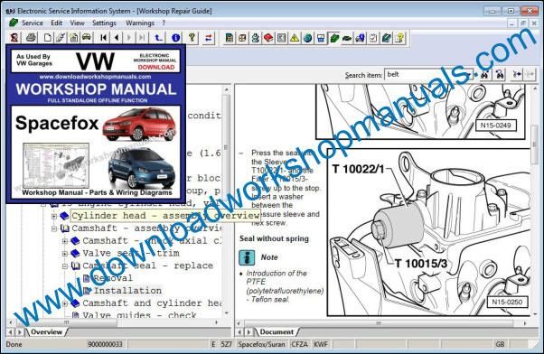544x354 pixels.
Task: Expand the 'Cylinder head - assembly overview' node
Action: 54,216
